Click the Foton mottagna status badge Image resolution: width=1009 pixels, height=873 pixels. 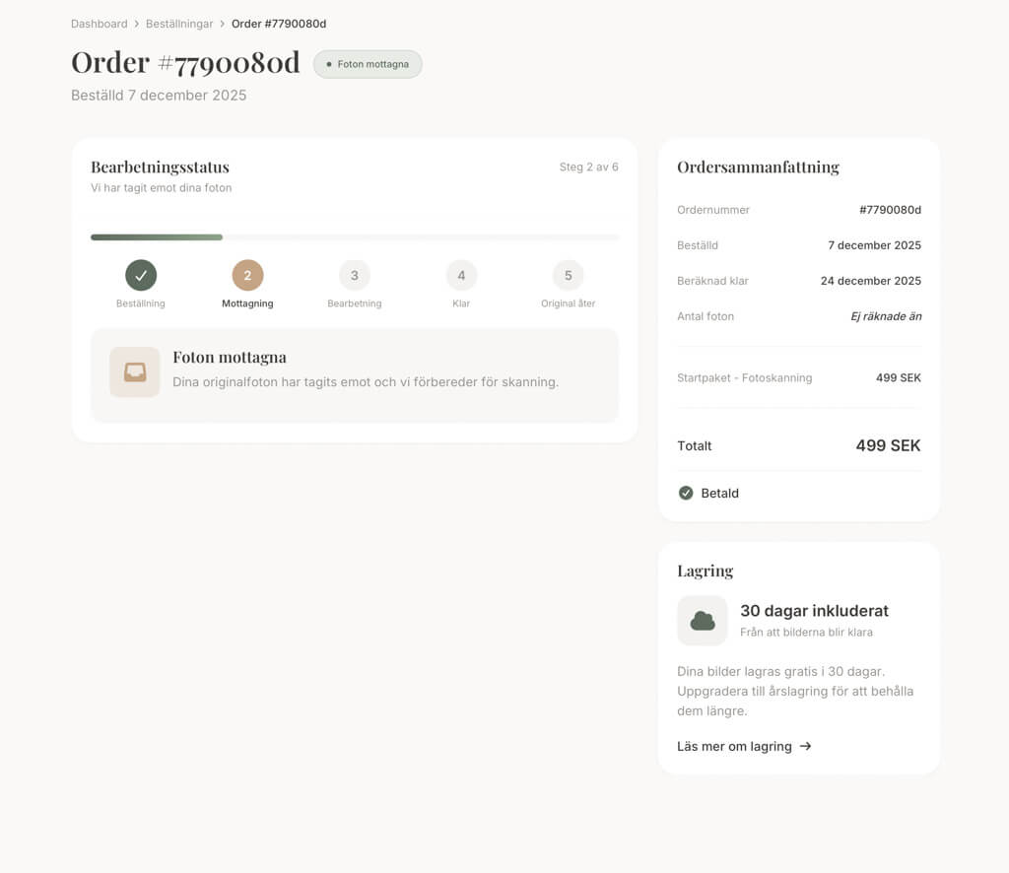pyautogui.click(x=368, y=63)
